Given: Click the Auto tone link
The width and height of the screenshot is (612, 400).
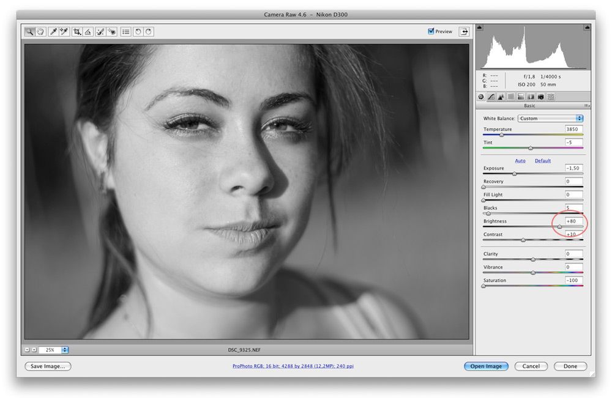Looking at the screenshot, I should coord(520,161).
